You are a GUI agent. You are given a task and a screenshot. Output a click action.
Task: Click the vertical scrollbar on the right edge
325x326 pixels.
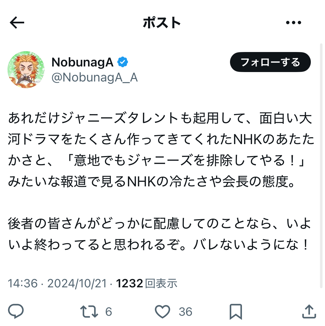321,166
